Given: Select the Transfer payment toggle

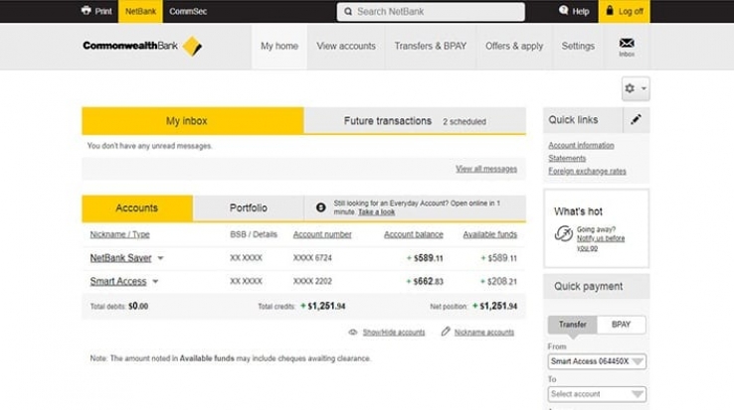Looking at the screenshot, I should (572, 325).
